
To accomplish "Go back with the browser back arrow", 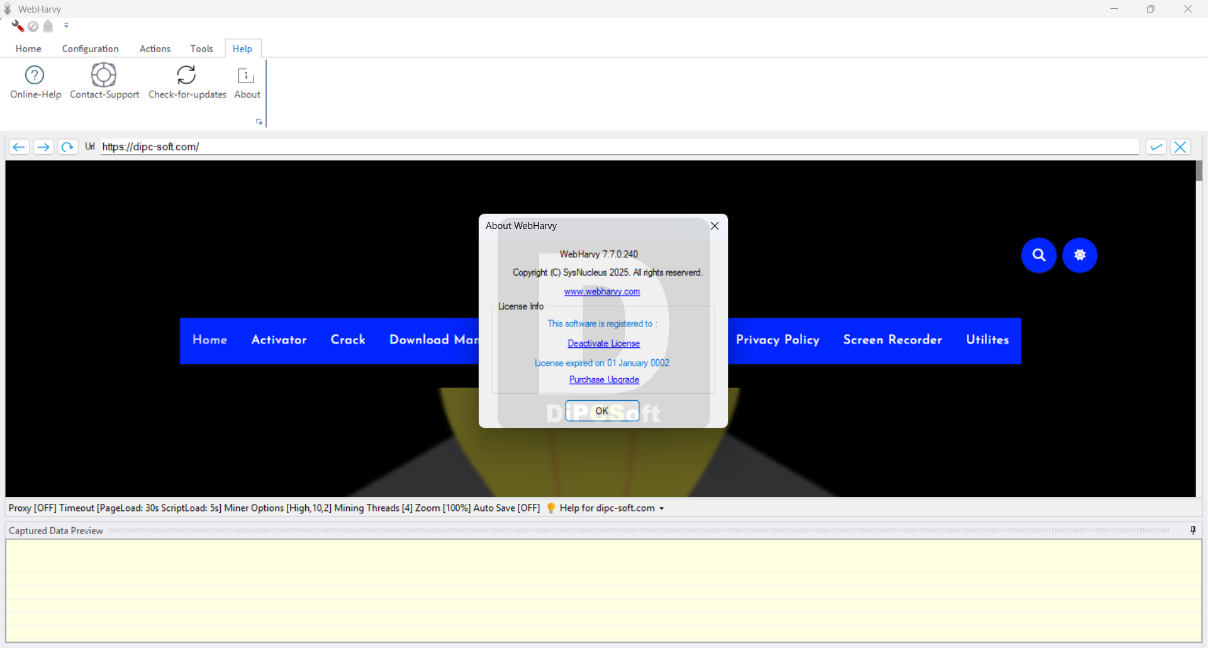I will pyautogui.click(x=19, y=147).
